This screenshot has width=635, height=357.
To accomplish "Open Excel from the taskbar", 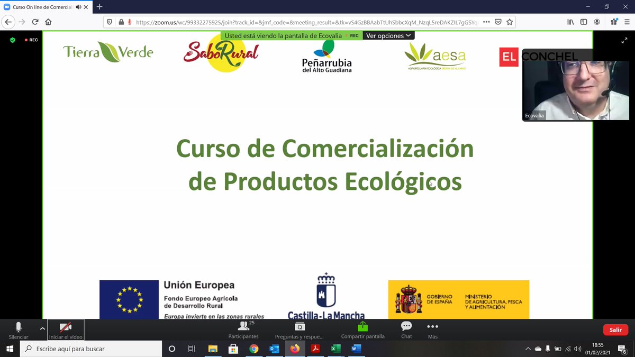I will [x=335, y=349].
